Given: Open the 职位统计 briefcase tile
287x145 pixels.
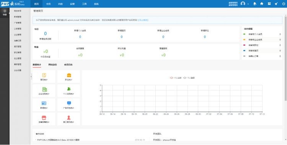Looking at the screenshot, I should pos(69,76).
